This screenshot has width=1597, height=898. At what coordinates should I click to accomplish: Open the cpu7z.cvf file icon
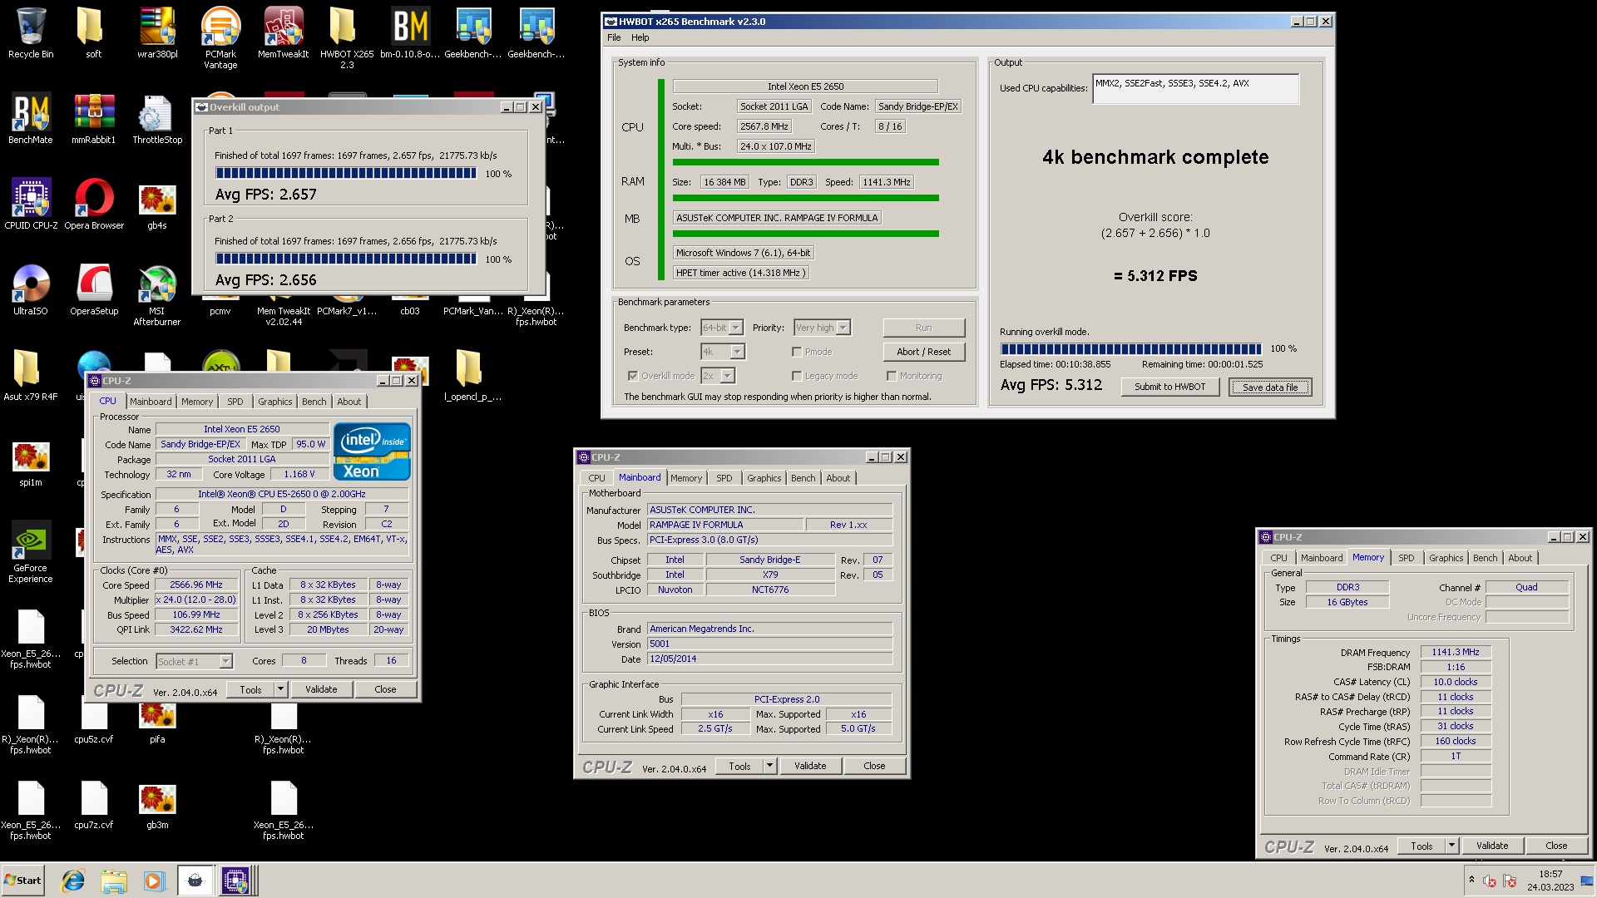point(93,804)
